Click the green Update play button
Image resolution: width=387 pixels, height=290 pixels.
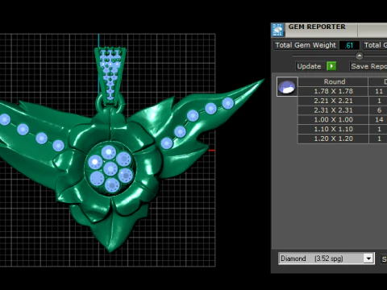331,66
